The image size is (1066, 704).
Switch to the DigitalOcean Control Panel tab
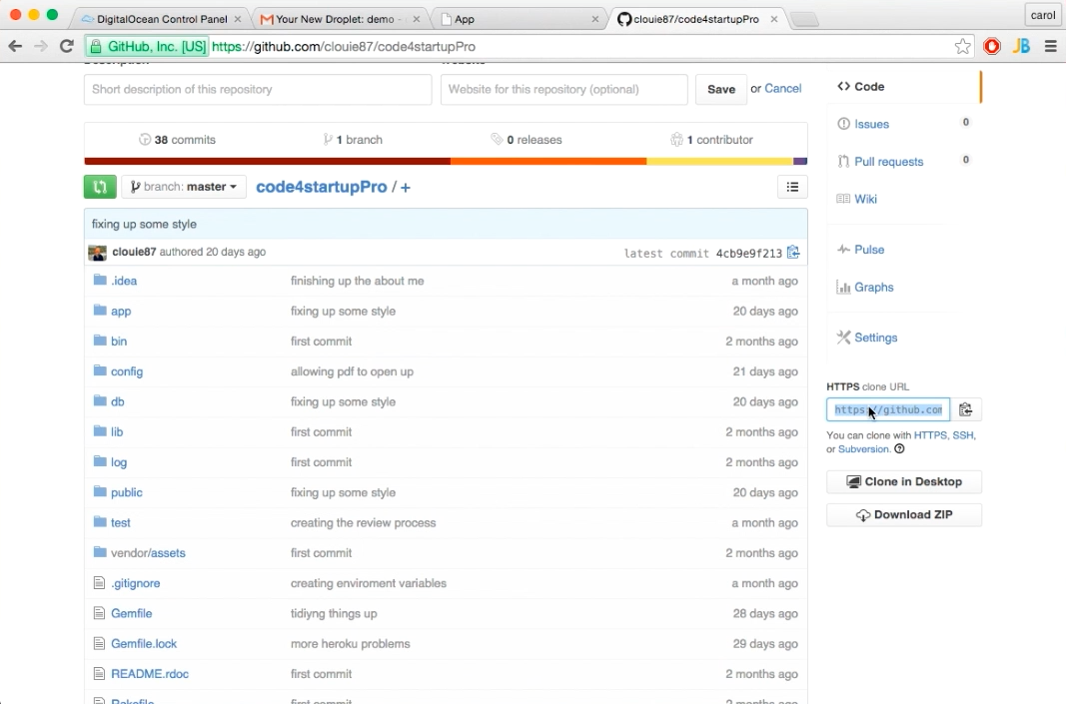[161, 19]
